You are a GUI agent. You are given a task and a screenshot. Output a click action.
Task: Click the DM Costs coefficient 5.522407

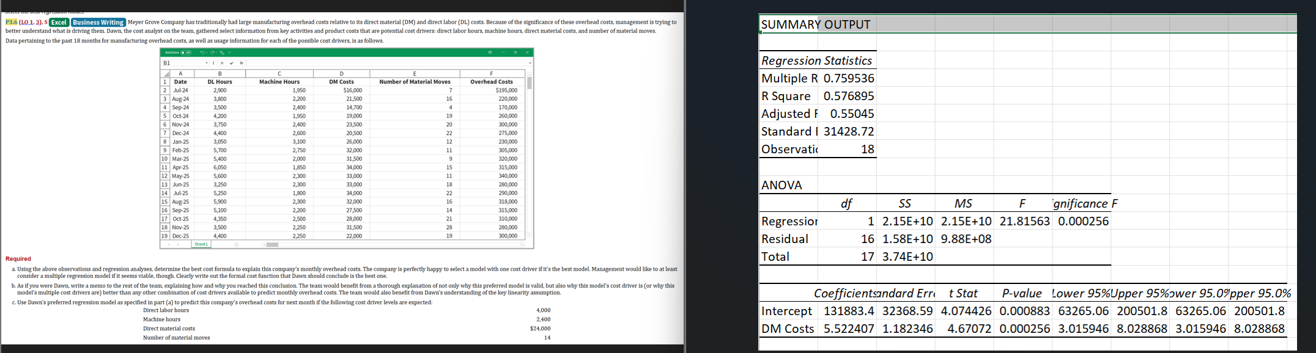849,329
